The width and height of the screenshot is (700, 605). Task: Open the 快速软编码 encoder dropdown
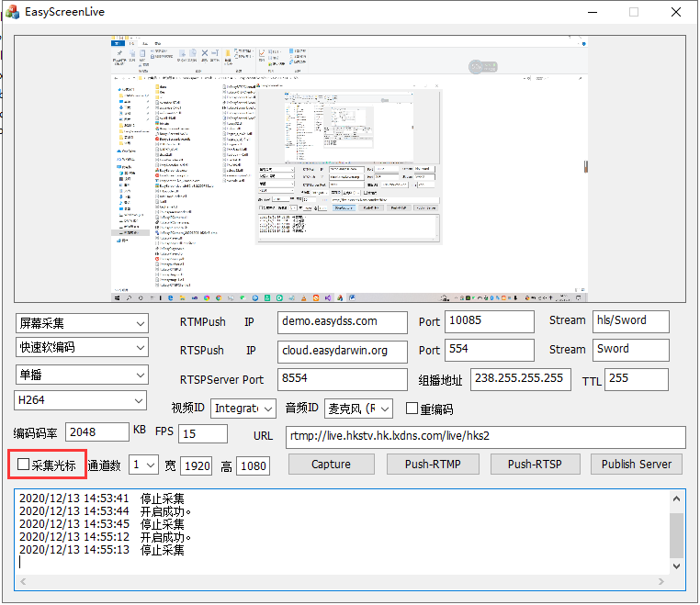tap(82, 347)
